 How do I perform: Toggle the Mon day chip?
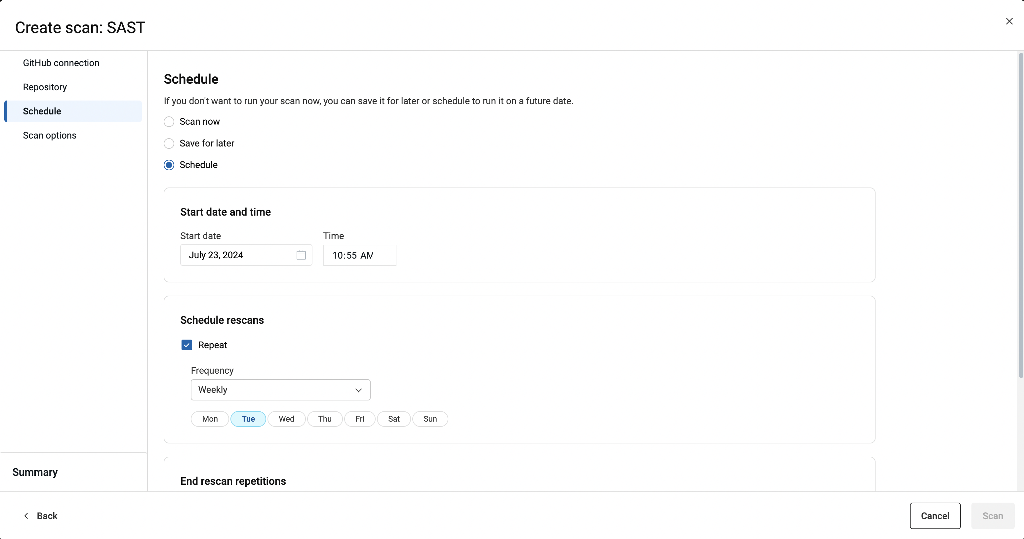click(210, 419)
